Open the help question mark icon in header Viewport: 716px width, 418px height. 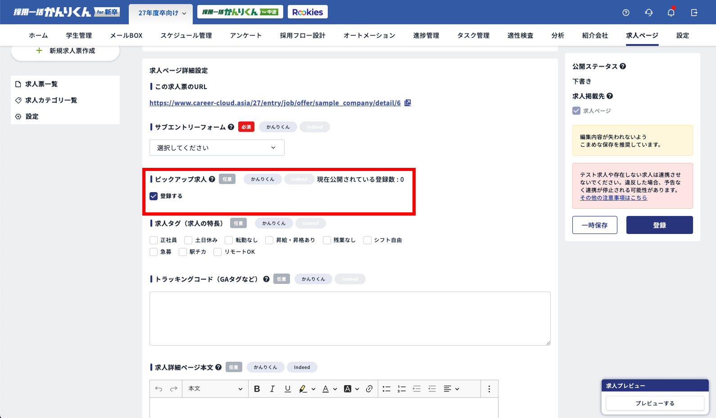pos(625,13)
